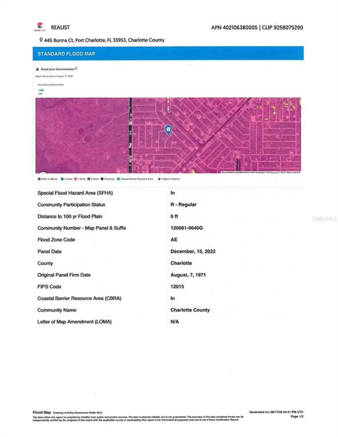Screen dimensions: 338x437
Task: Click the FIPS Code label
Action: [49, 286]
